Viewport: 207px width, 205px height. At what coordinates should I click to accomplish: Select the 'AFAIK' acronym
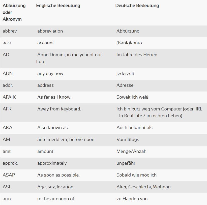9,97
